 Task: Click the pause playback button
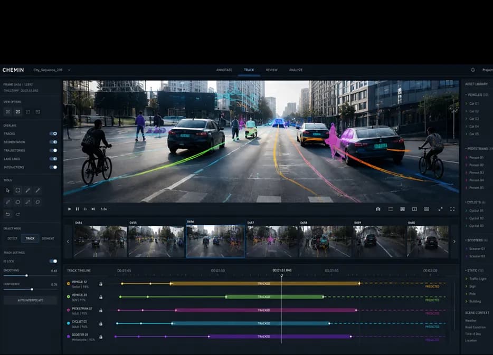point(77,209)
